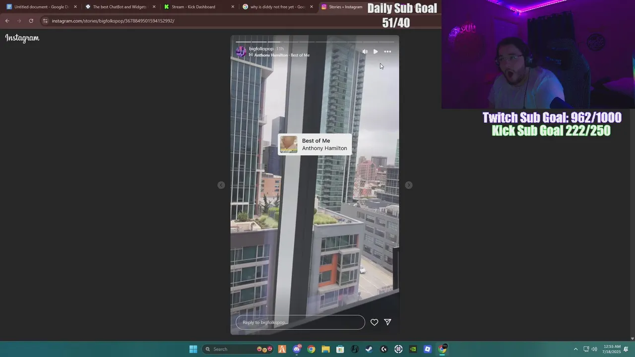Viewport: 635px width, 357px height.
Task: Go back with browser back arrow
Action: [7, 21]
